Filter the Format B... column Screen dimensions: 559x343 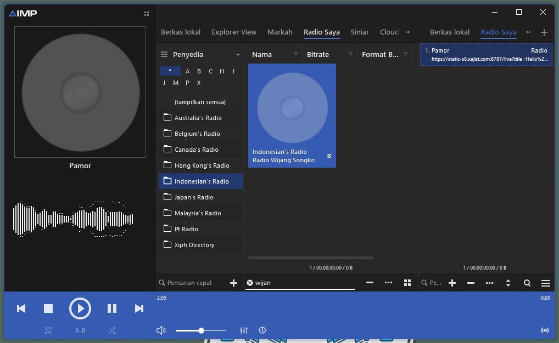pyautogui.click(x=406, y=54)
